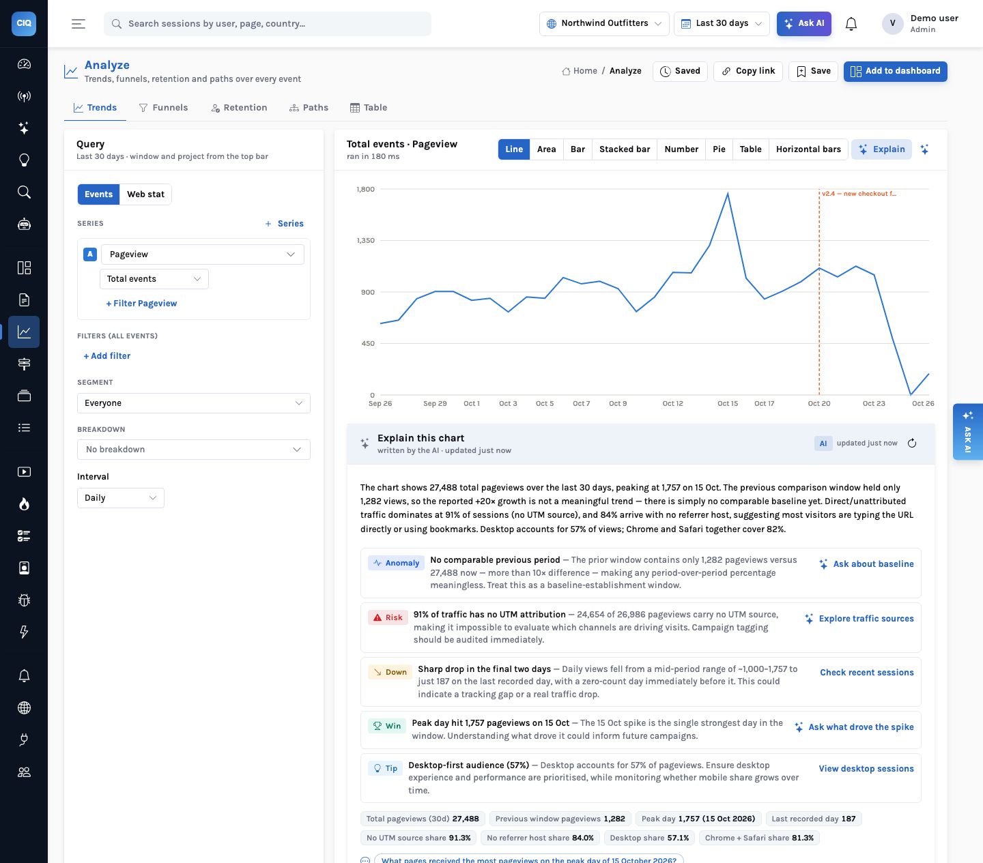The width and height of the screenshot is (983, 863).
Task: Open the Daily interval dropdown
Action: pos(121,498)
